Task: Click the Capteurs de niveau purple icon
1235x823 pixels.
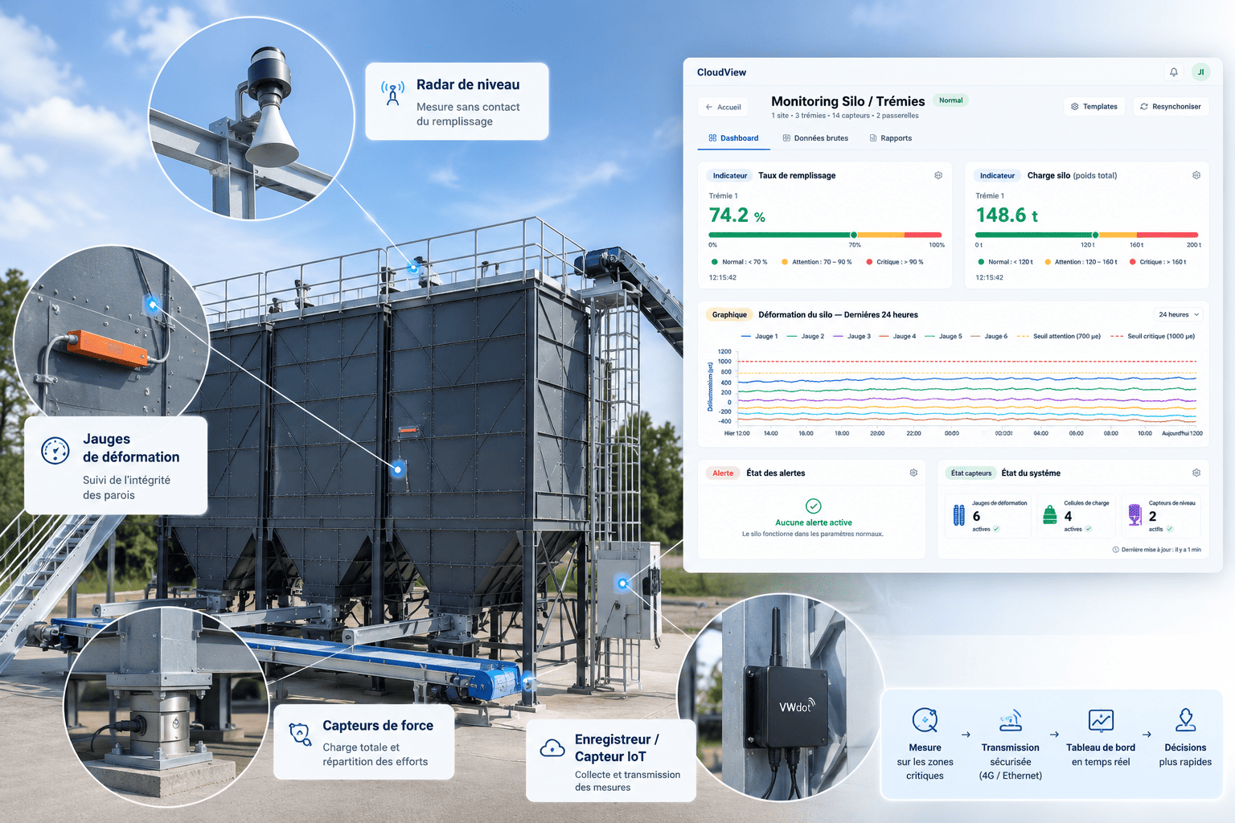Action: pyautogui.click(x=1134, y=515)
